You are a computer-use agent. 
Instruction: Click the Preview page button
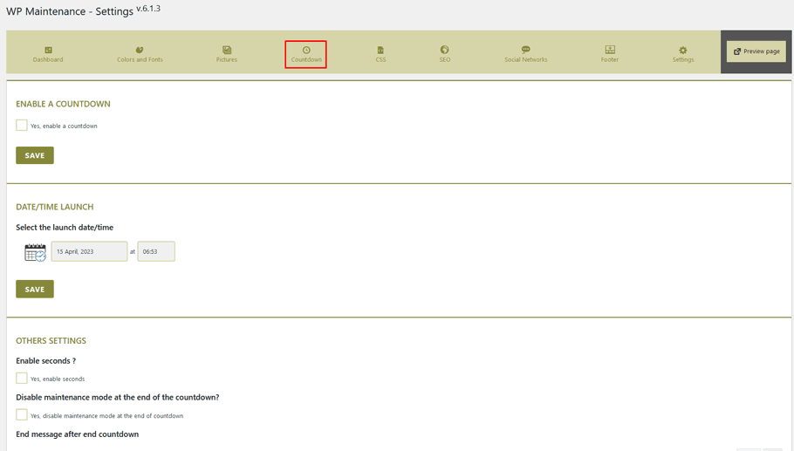[x=756, y=51]
